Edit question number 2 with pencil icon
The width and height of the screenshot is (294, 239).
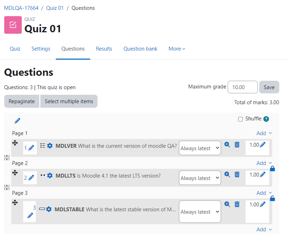31,178
